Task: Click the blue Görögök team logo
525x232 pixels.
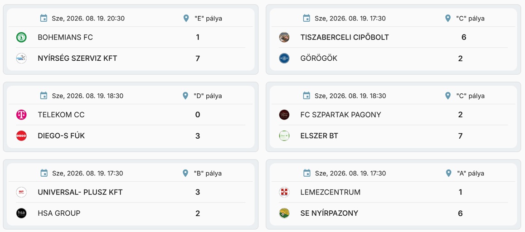Action: click(284, 58)
